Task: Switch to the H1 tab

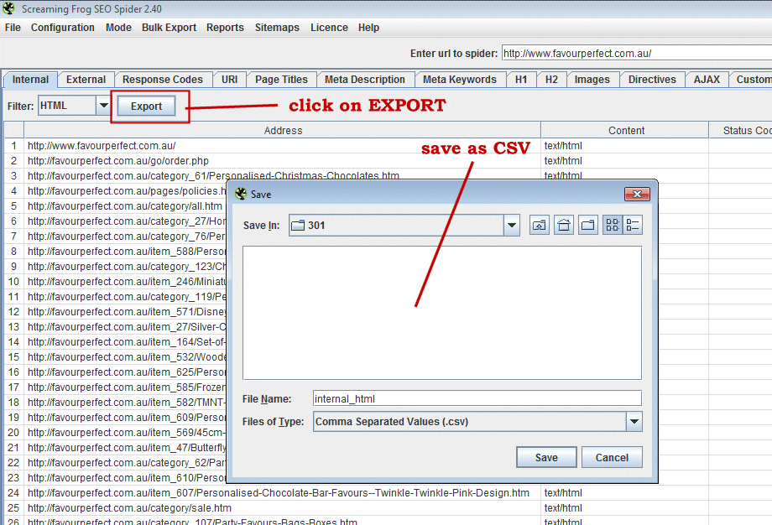Action: (521, 80)
